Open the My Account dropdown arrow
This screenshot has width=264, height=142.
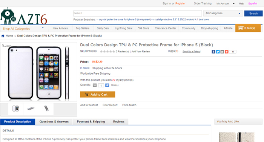[x=234, y=3]
